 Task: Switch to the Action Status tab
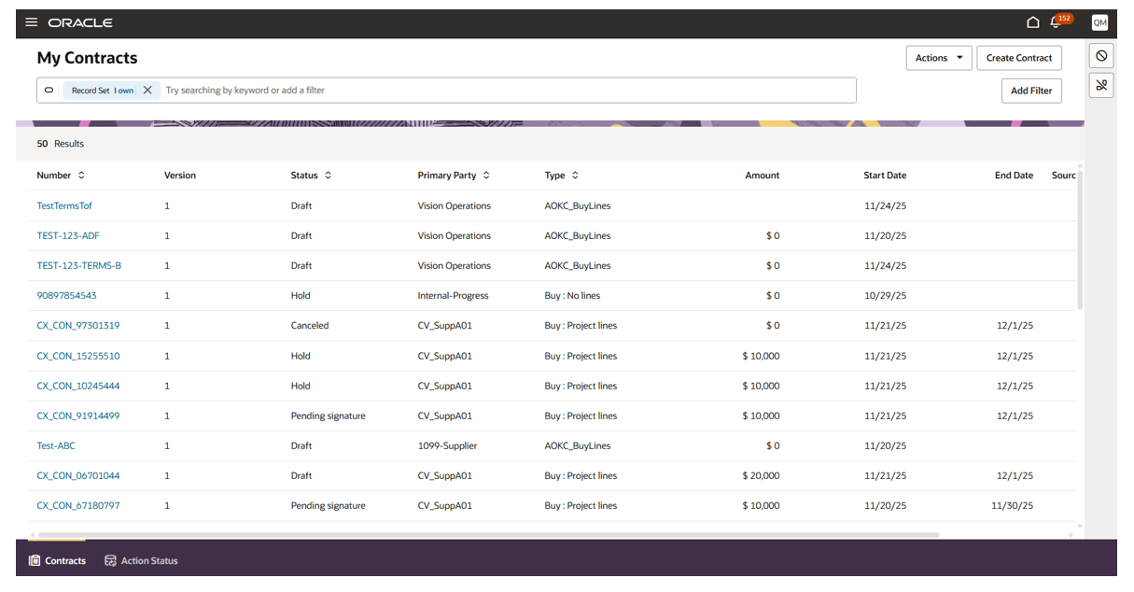(141, 561)
